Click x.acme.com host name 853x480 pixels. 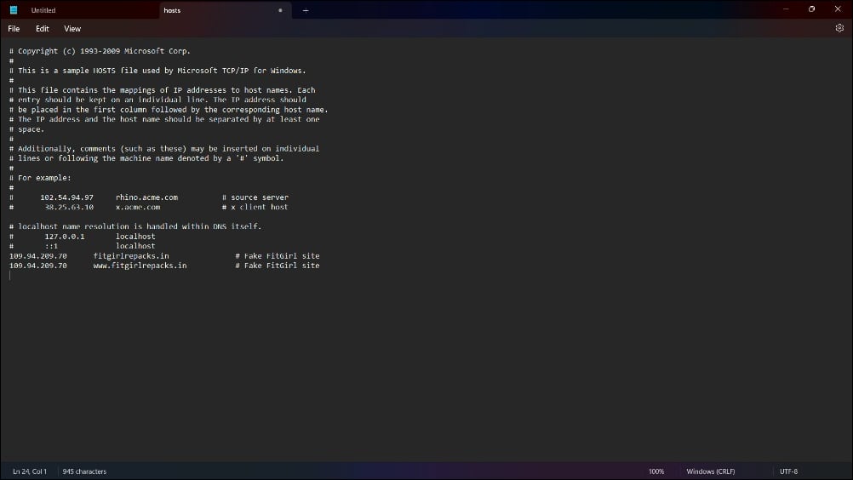(138, 207)
